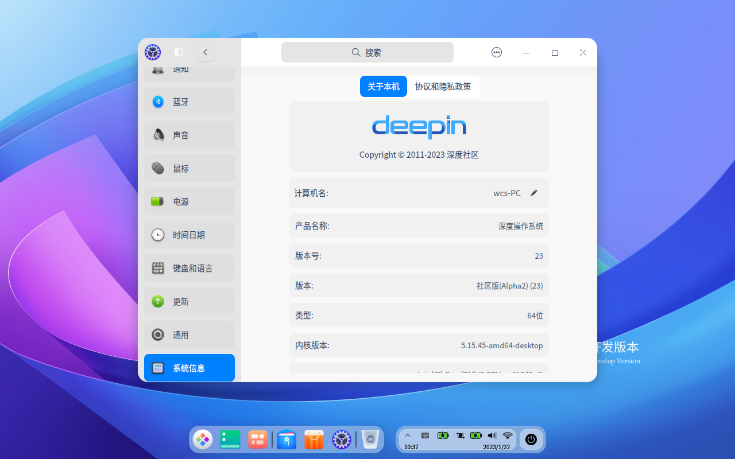Expand the more options ellipsis menu

pos(496,52)
